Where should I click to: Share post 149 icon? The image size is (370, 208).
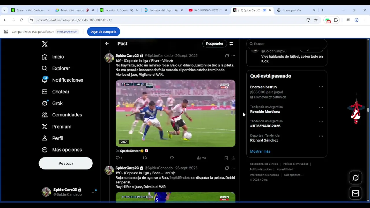point(233,158)
